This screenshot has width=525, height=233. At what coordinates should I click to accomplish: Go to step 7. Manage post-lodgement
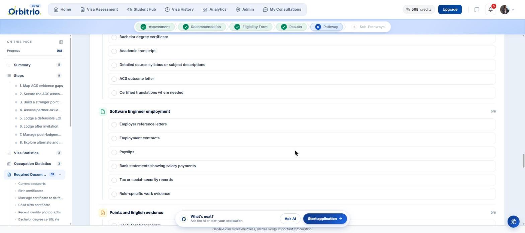(x=39, y=135)
